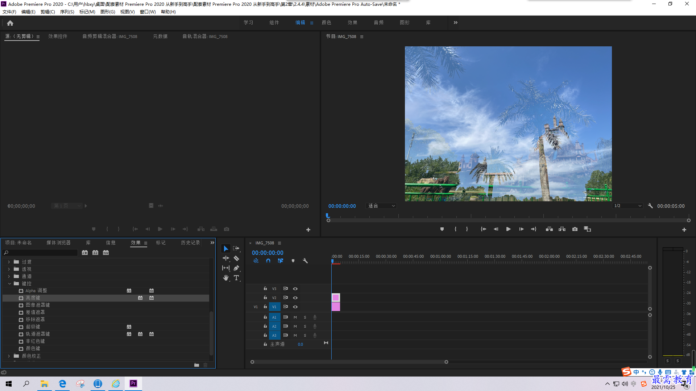Click the program monitor playhead marker

(327, 215)
